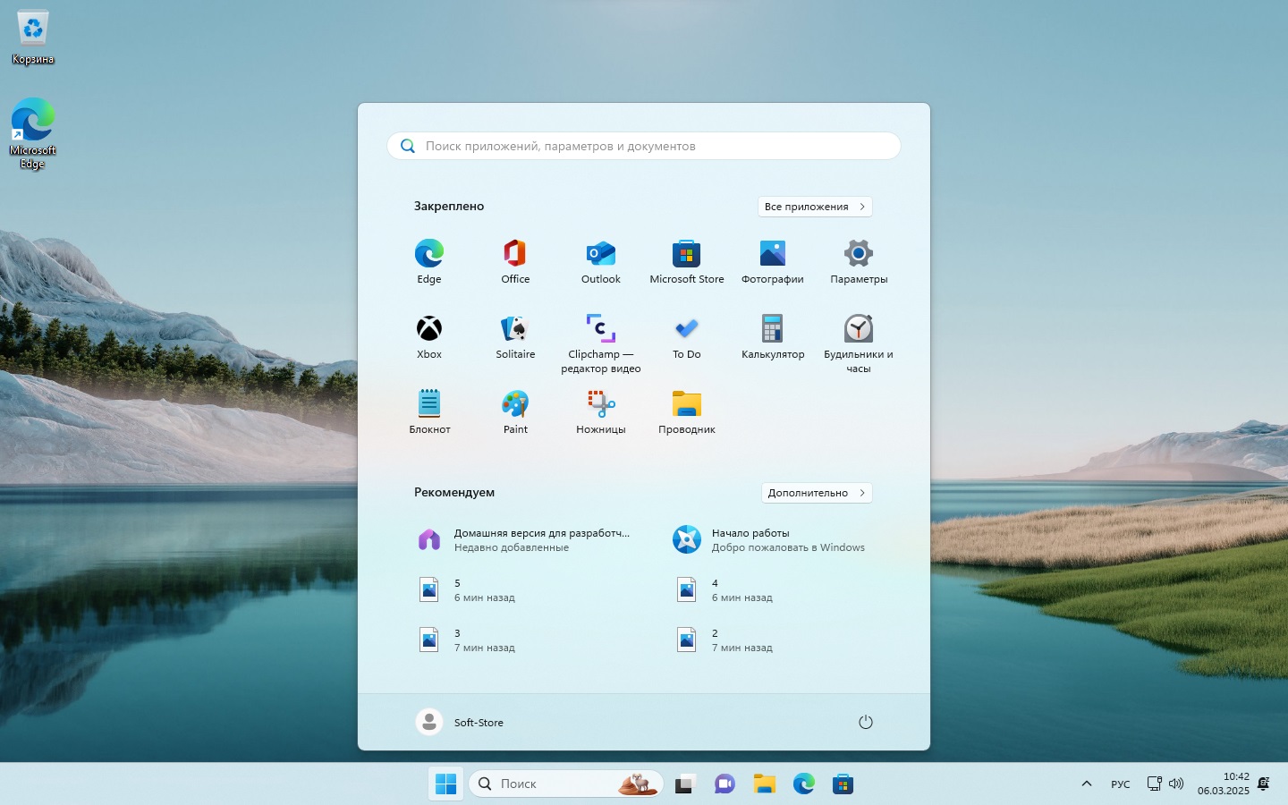Open Microsoft Store from the taskbar
1288x805 pixels.
point(843,784)
